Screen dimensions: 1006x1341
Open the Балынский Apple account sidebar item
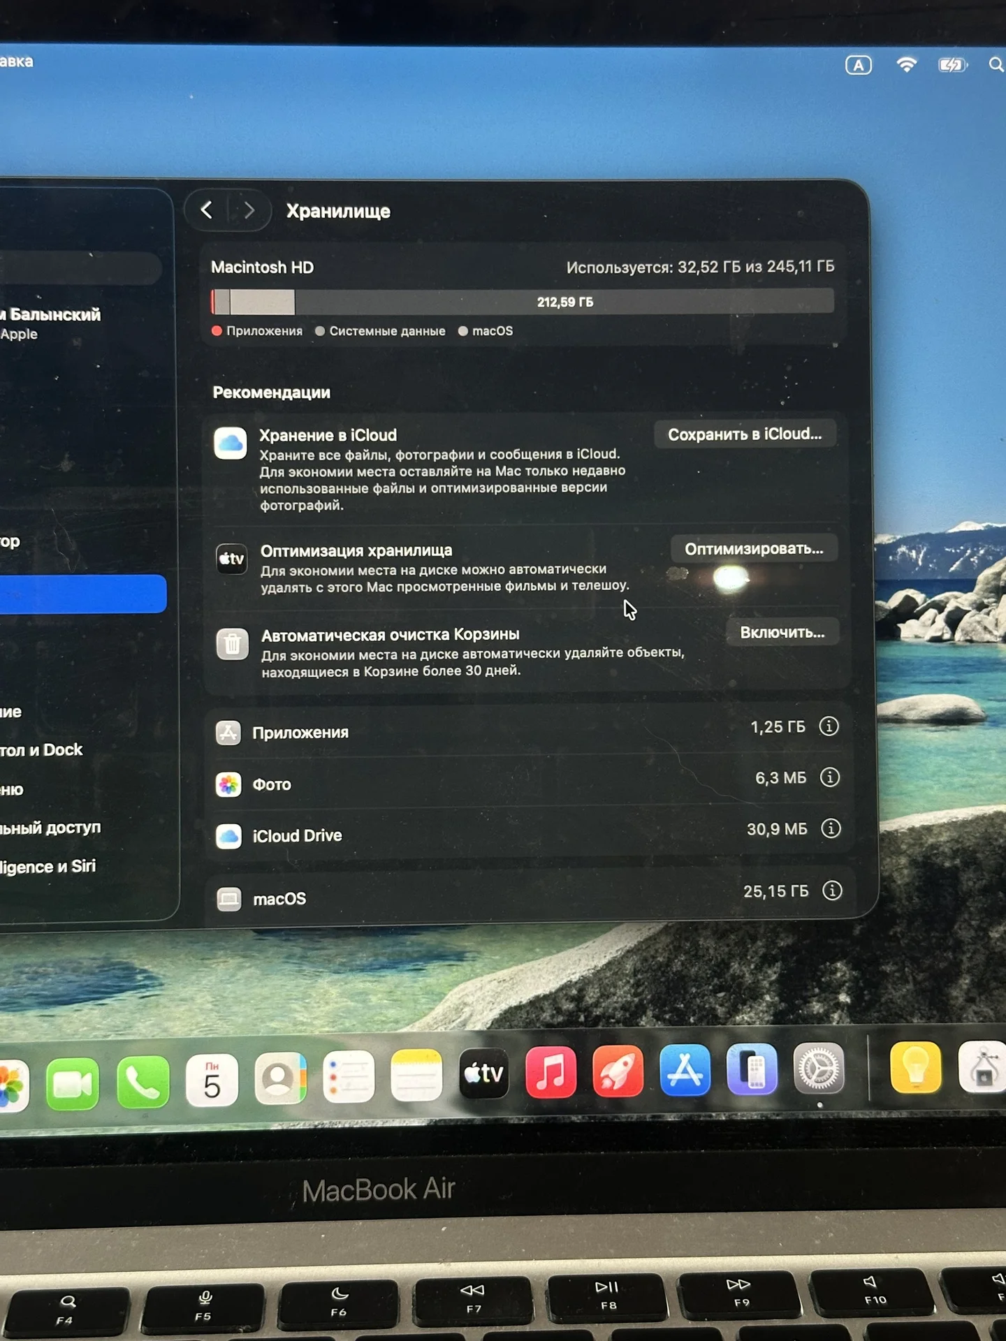pos(50,323)
